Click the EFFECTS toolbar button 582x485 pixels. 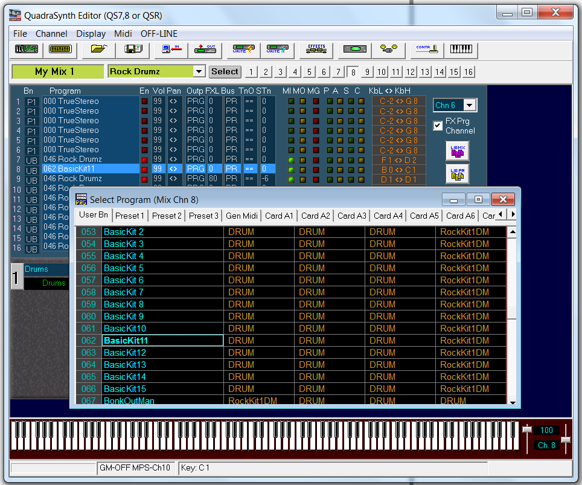316,49
